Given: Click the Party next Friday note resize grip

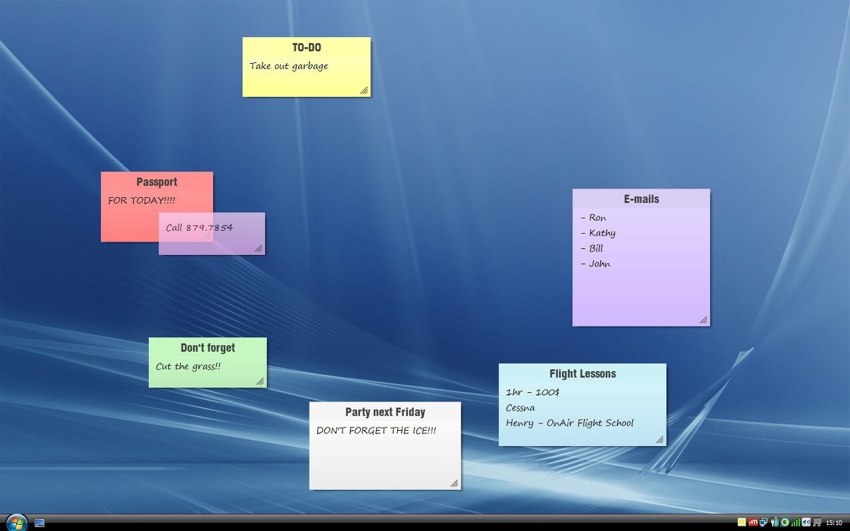Looking at the screenshot, I should point(455,483).
